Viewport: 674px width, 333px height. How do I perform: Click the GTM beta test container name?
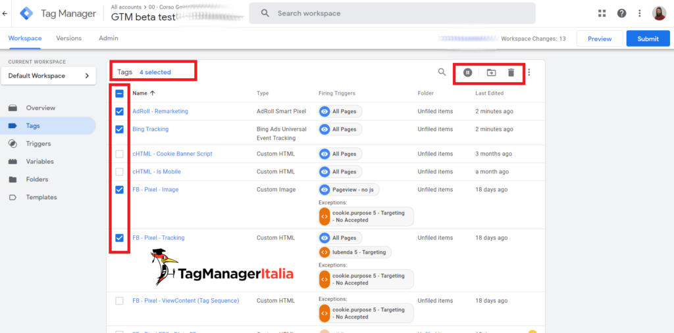(143, 16)
